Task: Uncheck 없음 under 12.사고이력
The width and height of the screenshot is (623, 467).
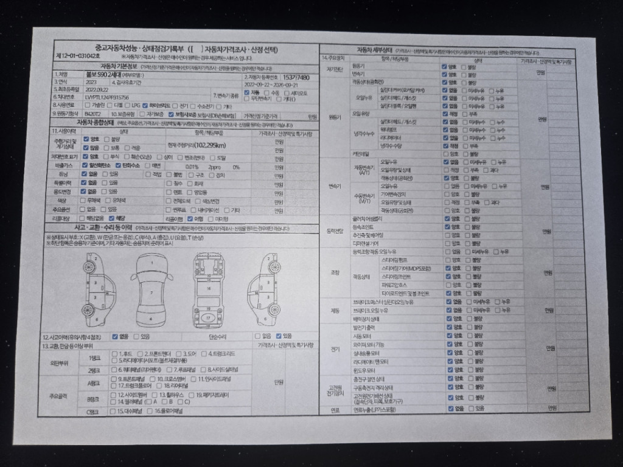Action: pos(115,336)
